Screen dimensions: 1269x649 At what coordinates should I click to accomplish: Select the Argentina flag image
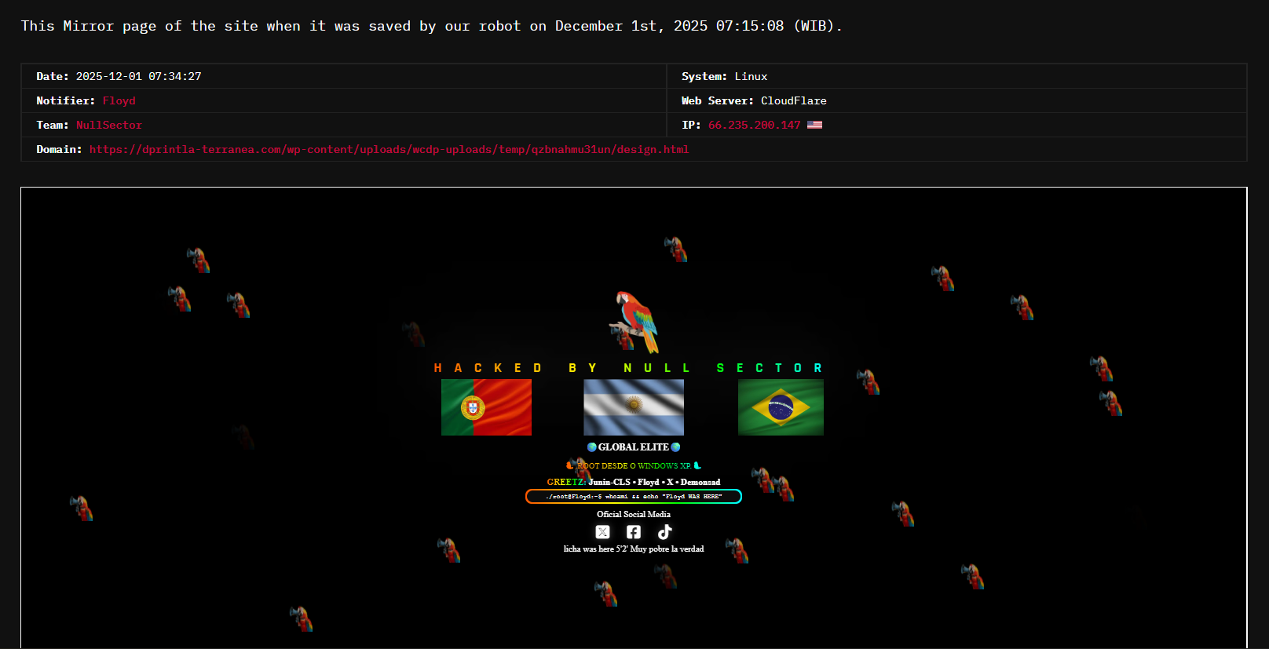634,407
